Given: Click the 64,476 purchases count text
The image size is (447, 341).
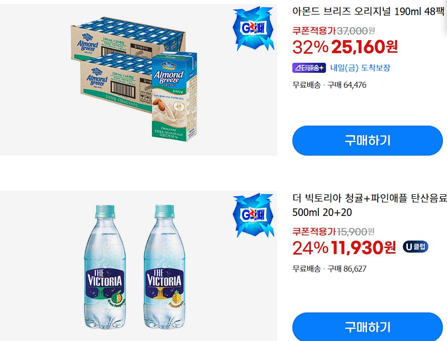Looking at the screenshot, I should (347, 85).
